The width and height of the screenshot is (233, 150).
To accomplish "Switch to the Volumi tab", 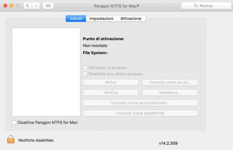I will pos(76,19).
